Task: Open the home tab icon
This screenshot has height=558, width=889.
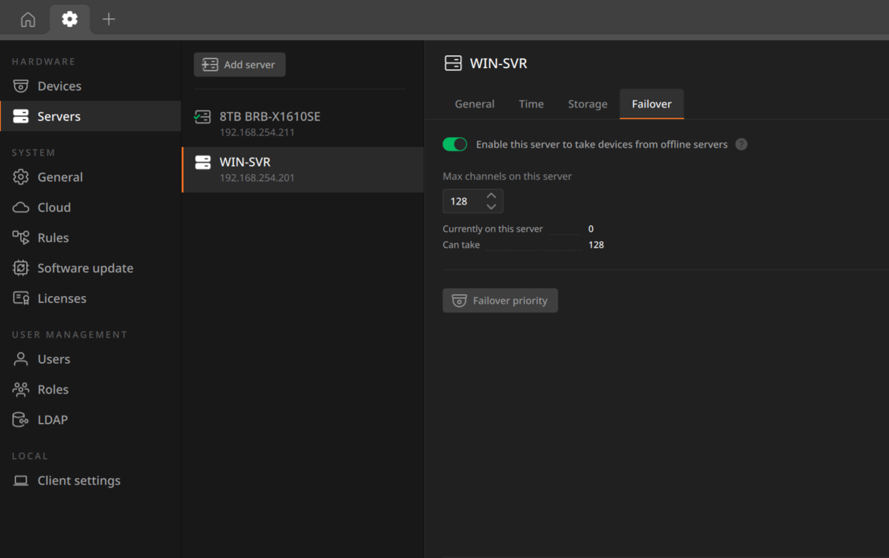Action: click(x=28, y=19)
